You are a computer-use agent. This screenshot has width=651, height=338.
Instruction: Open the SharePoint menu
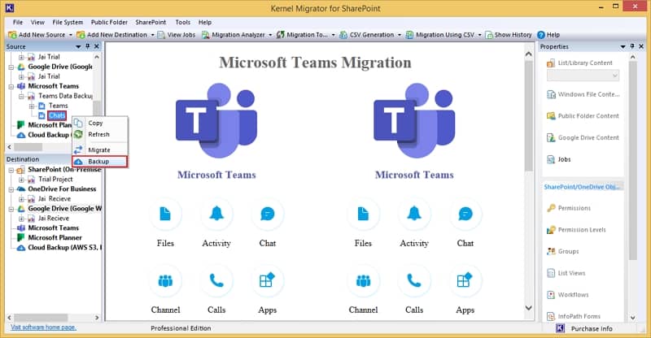[x=151, y=23]
